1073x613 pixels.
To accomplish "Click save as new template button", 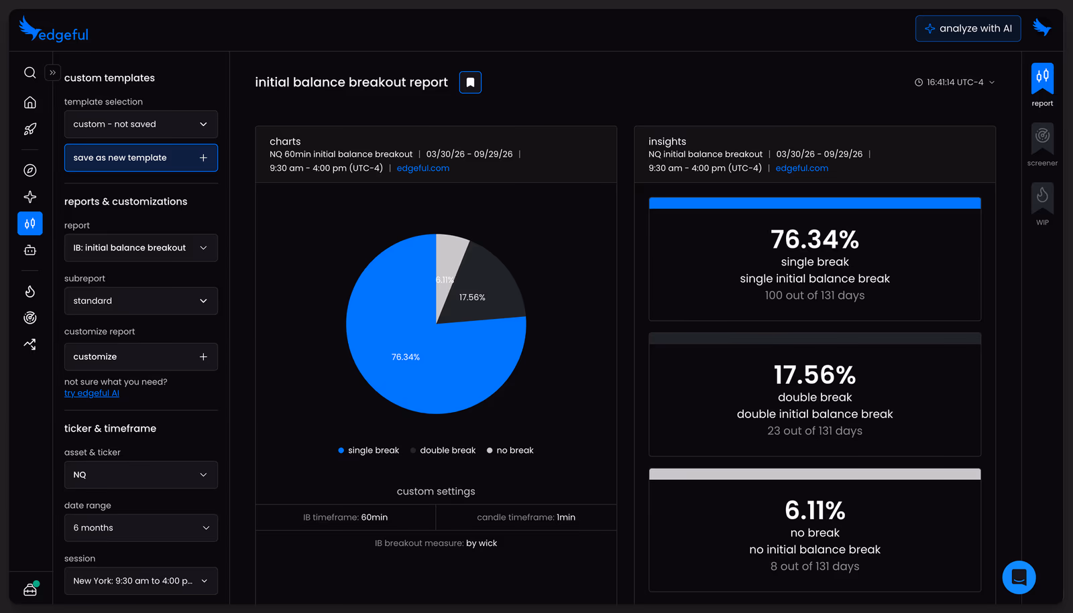I will (141, 157).
